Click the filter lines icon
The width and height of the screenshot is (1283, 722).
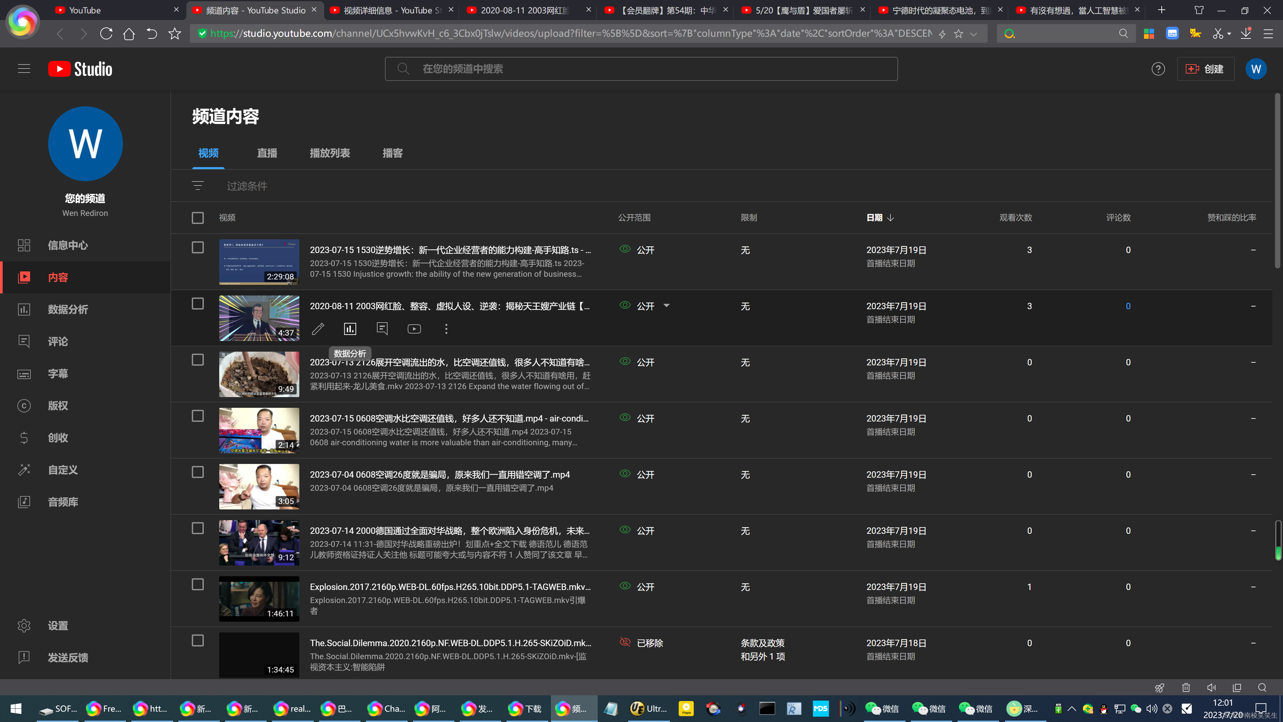pyautogui.click(x=198, y=186)
